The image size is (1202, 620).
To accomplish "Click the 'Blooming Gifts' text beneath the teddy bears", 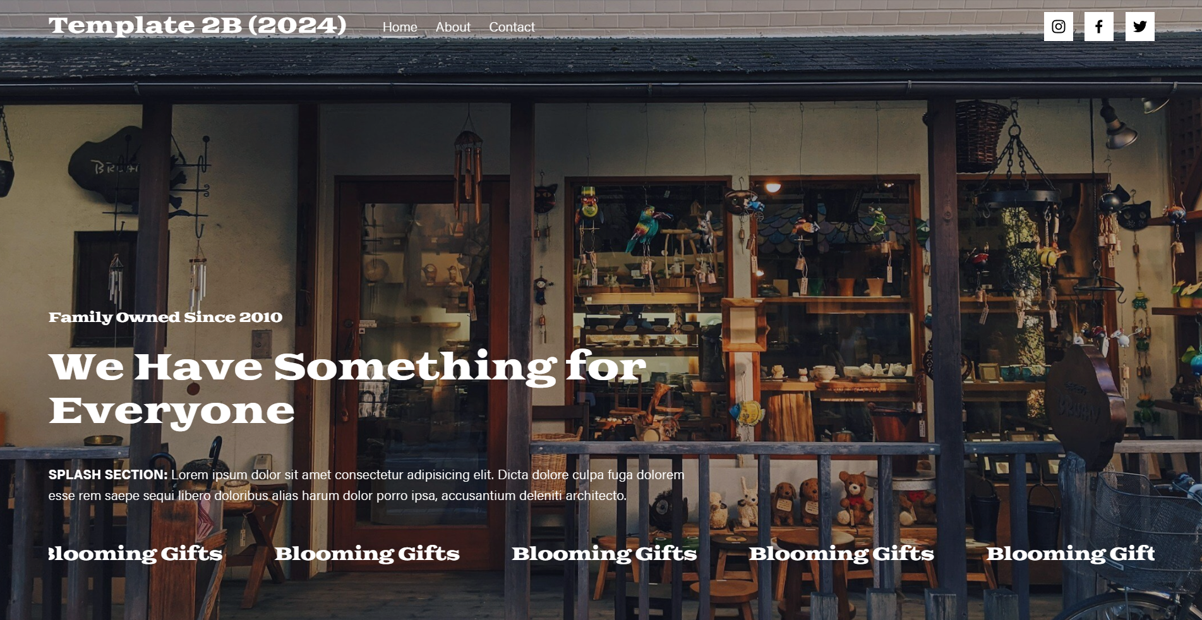I will [841, 554].
